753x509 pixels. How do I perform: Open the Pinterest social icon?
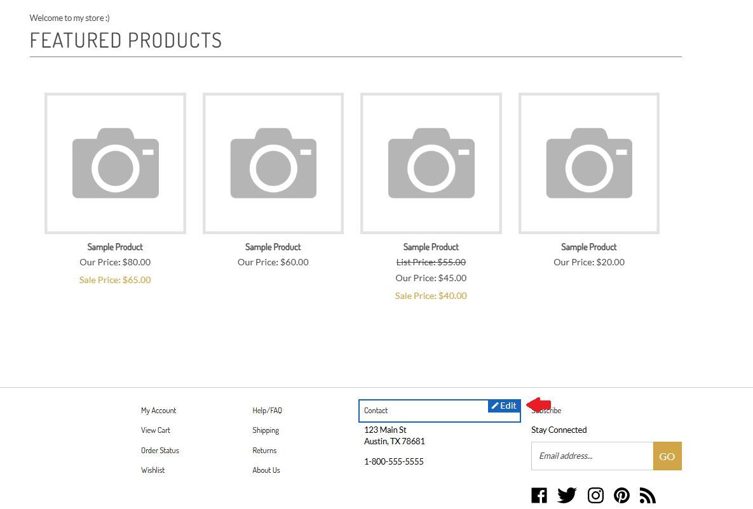[621, 495]
